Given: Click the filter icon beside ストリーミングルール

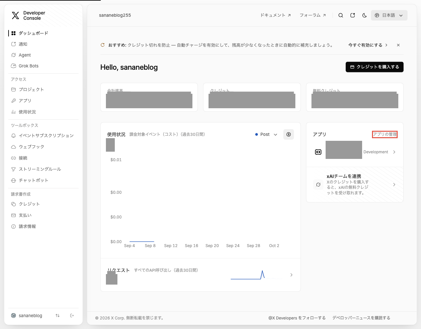Looking at the screenshot, I should coord(13,169).
